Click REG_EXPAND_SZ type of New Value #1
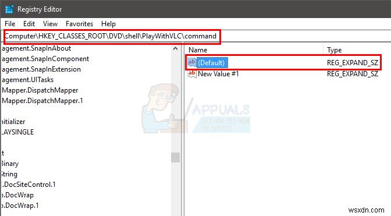This screenshot has width=391, height=216. click(x=353, y=74)
